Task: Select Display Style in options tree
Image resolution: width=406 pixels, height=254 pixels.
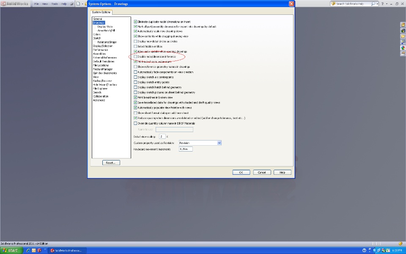Action: [x=105, y=26]
